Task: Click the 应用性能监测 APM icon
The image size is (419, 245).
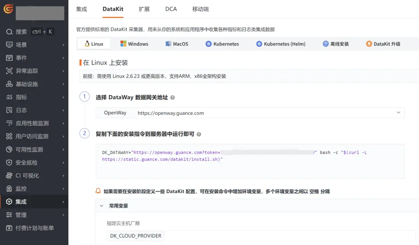Action: coord(9,123)
